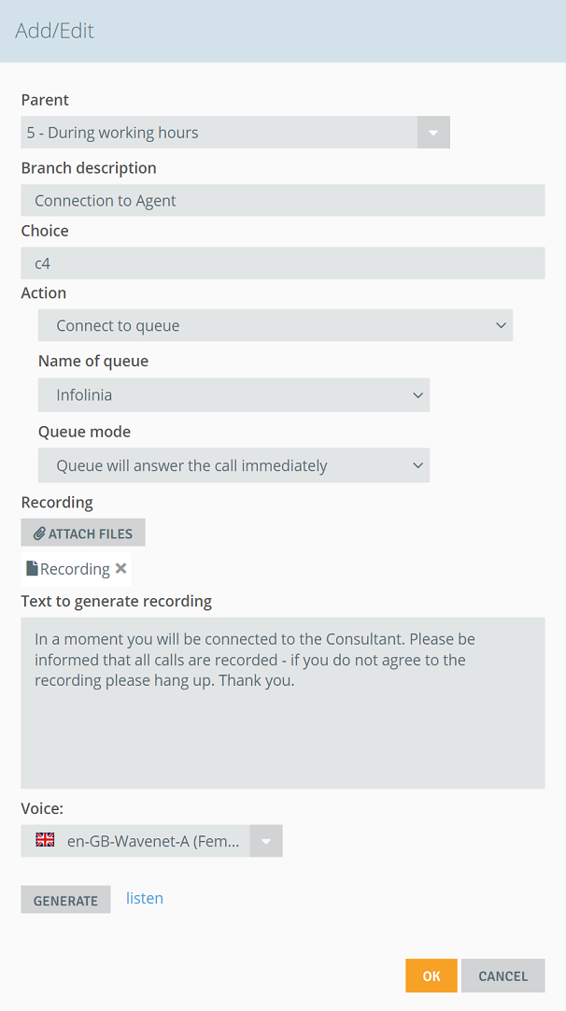The height and width of the screenshot is (1011, 566).
Task: Remove the attached Recording file with X
Action: click(x=120, y=569)
